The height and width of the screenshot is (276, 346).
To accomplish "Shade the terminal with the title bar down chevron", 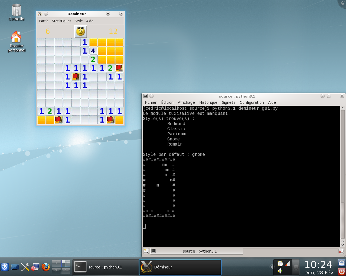I will click(322, 96).
